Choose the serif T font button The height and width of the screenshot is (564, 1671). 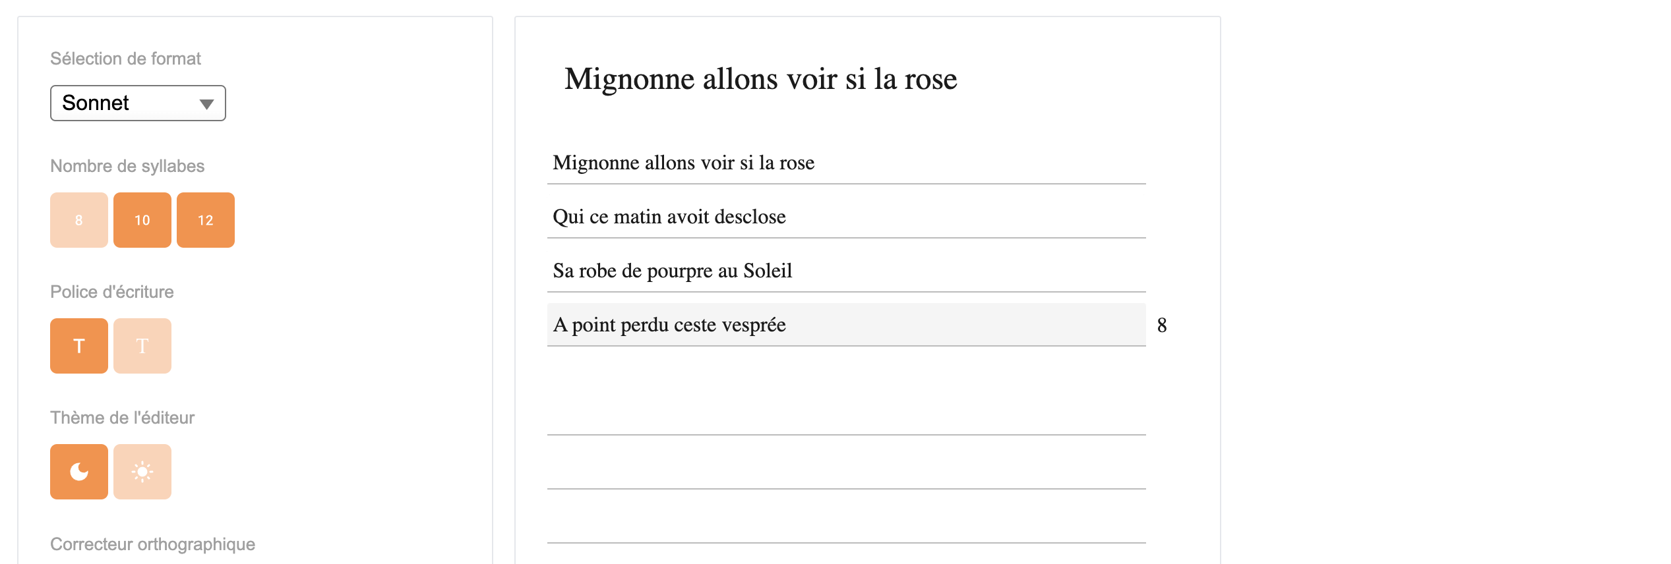(x=142, y=346)
